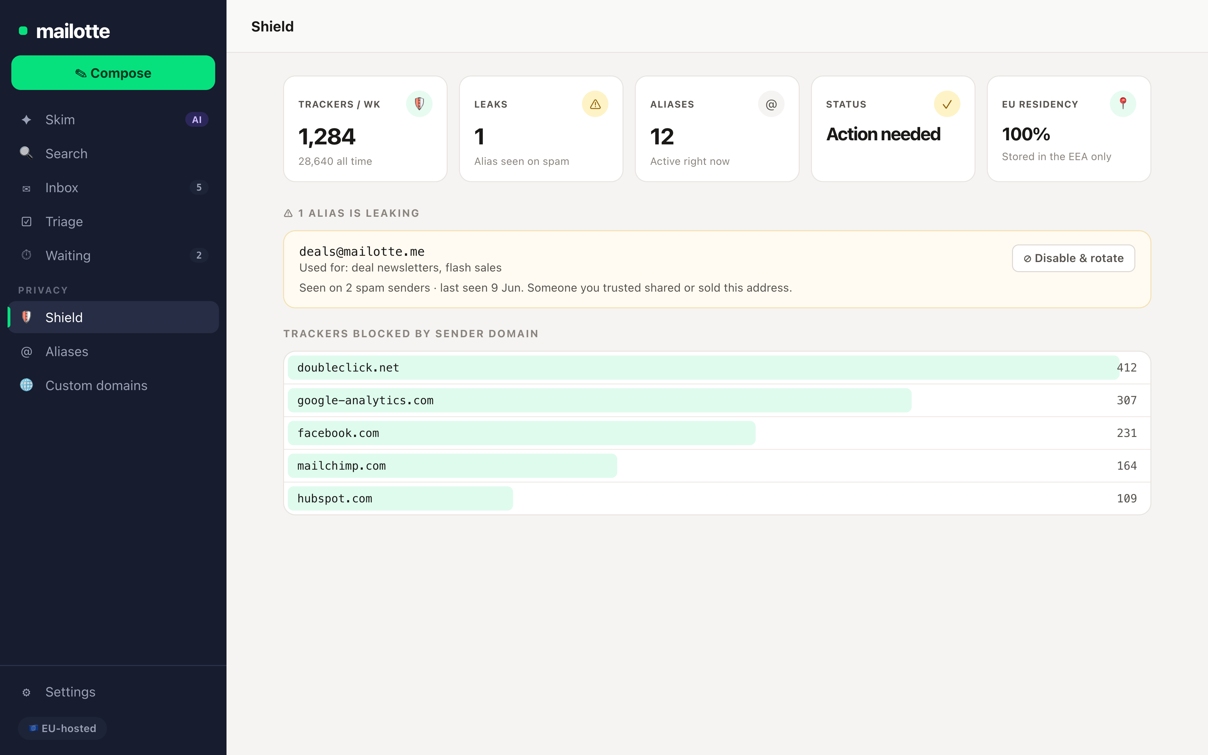Viewport: 1208px width, 755px height.
Task: Click the AI badge next to Skim
Action: point(197,120)
